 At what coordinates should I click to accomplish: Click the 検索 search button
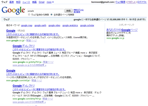[x=68, y=11]
